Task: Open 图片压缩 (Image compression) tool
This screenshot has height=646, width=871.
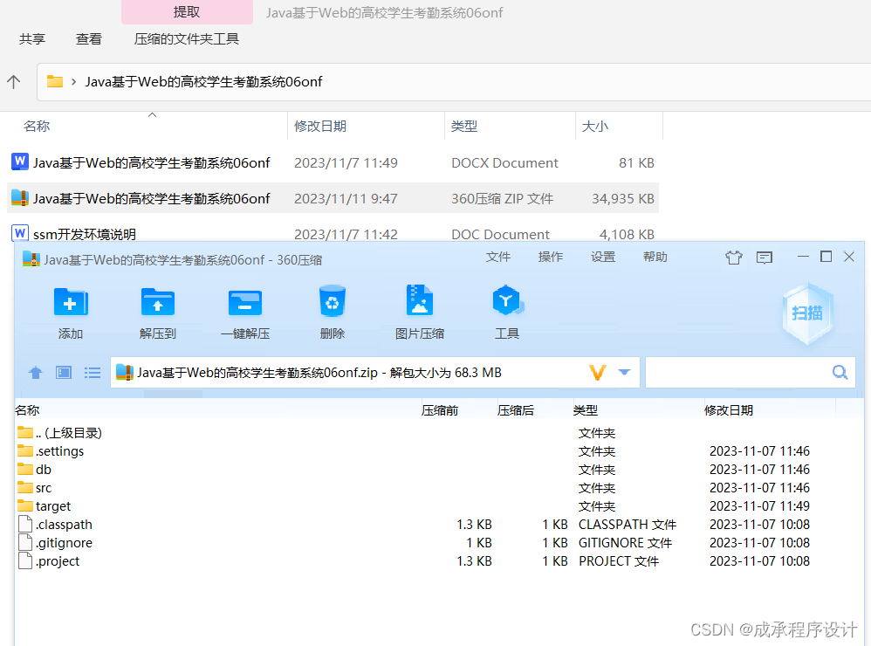Action: coord(420,310)
